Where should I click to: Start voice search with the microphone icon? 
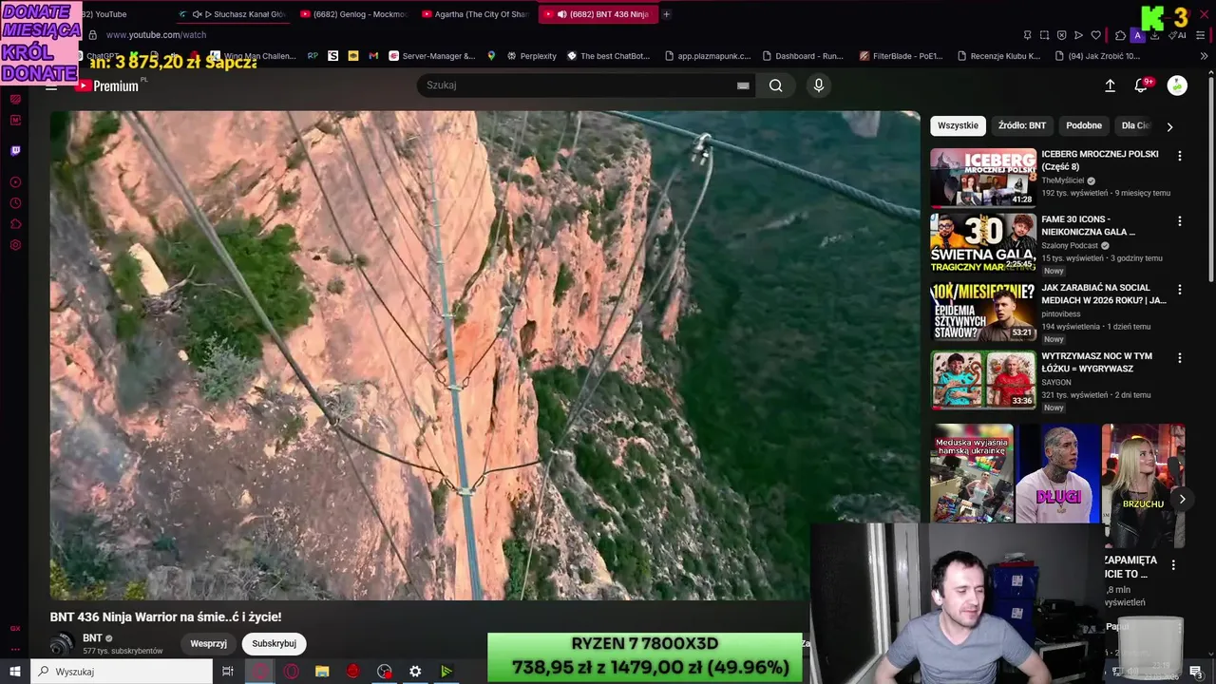tap(819, 85)
